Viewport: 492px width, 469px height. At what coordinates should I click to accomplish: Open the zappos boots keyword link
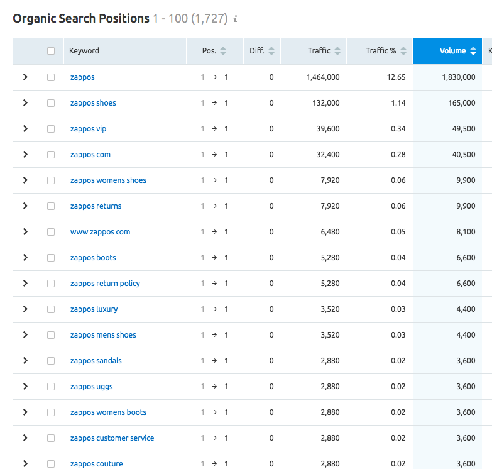[x=93, y=258]
